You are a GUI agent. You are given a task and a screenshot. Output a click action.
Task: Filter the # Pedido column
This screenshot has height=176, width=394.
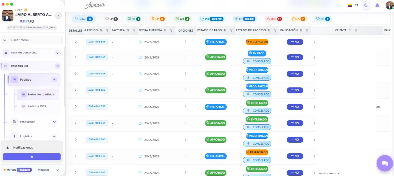click(x=107, y=30)
